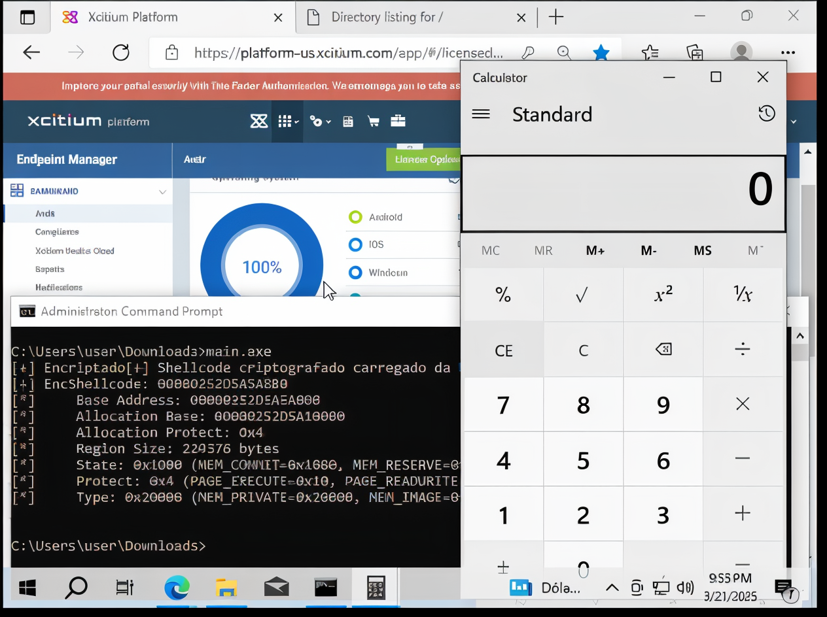
Task: Expand the Xcitium applications grid dropdown
Action: point(287,121)
